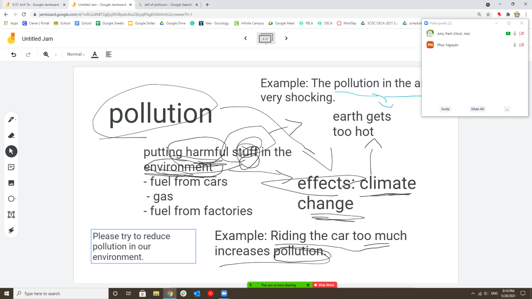This screenshot has width=532, height=299.
Task: Activate the Laser pointer tool
Action: point(11,230)
